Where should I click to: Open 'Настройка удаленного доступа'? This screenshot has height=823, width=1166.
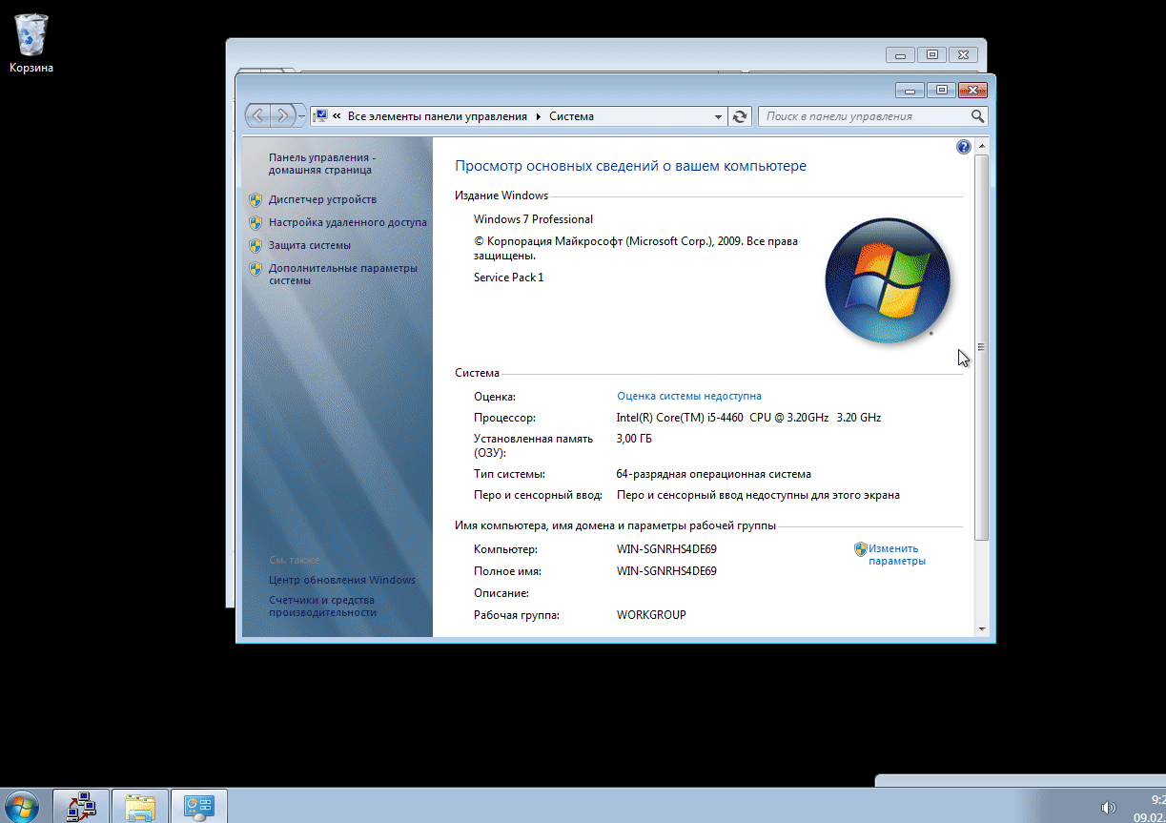click(x=348, y=222)
